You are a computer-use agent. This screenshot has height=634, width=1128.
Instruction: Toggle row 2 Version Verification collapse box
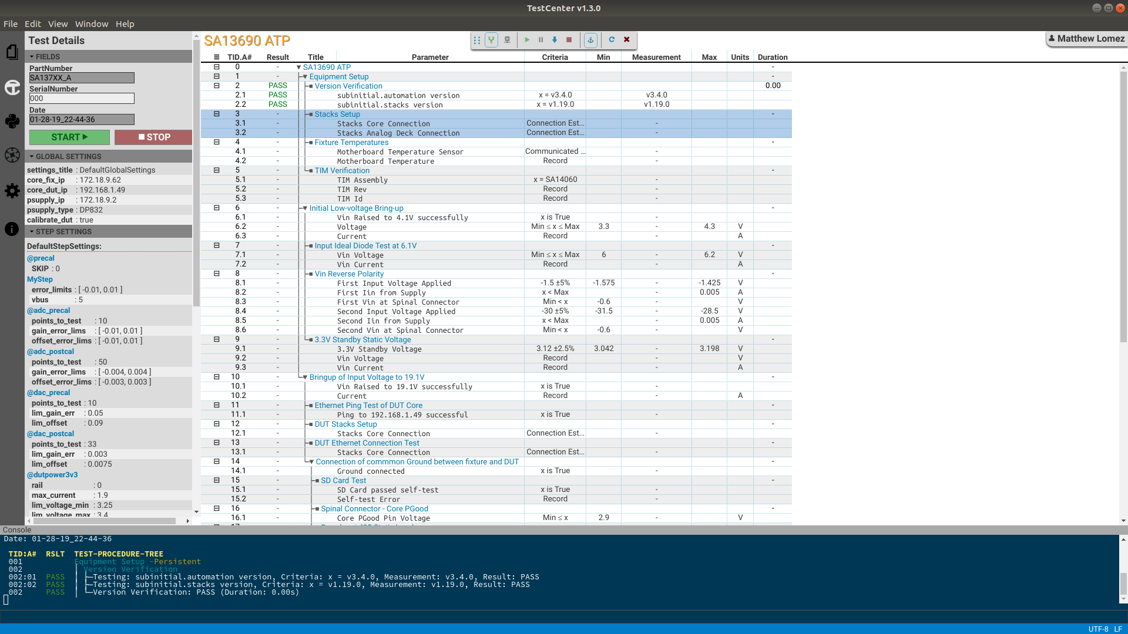point(217,86)
